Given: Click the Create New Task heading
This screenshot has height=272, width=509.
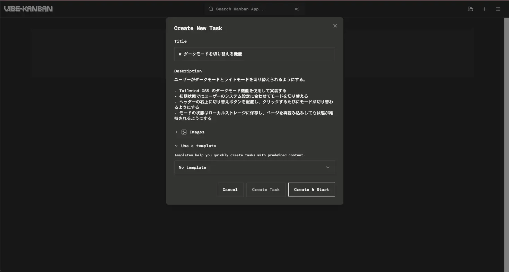Looking at the screenshot, I should pyautogui.click(x=198, y=28).
